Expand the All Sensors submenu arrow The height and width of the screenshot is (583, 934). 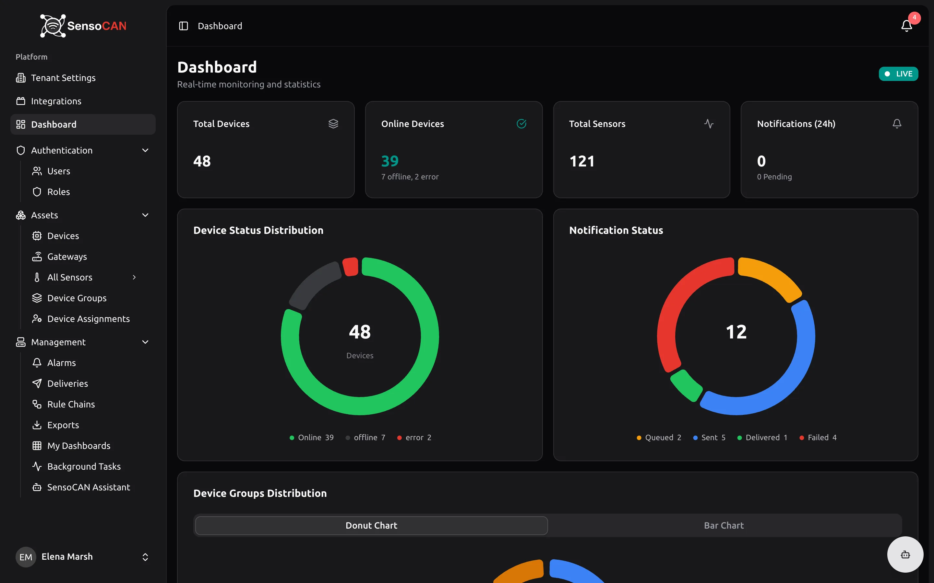[x=134, y=278]
